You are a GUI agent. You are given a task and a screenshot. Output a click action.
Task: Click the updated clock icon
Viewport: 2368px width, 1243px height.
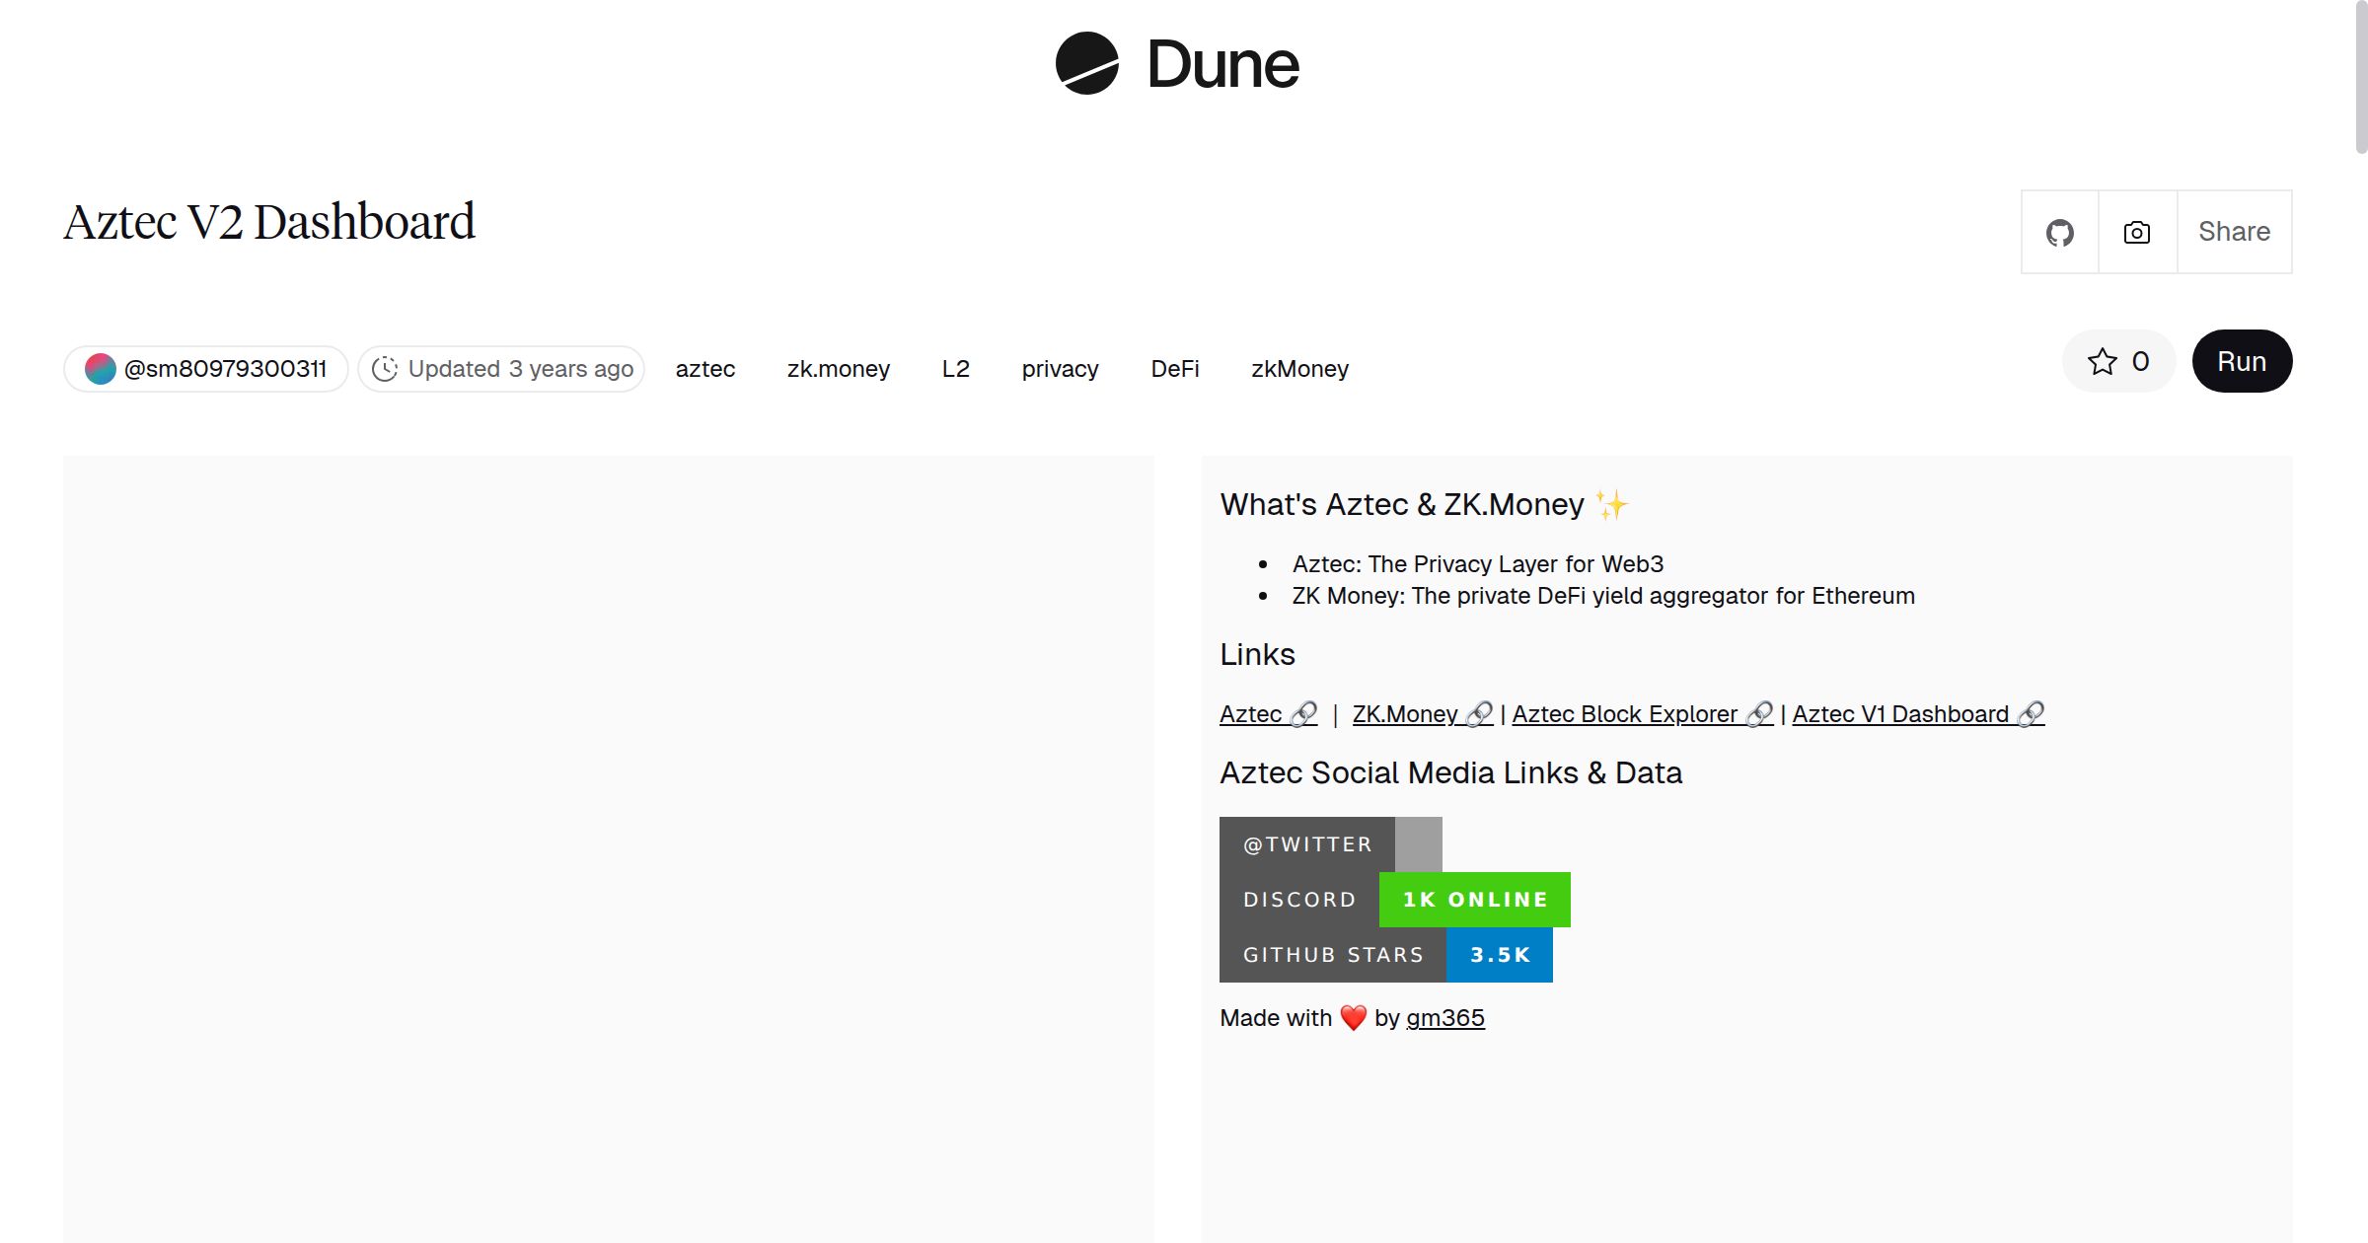click(x=385, y=369)
